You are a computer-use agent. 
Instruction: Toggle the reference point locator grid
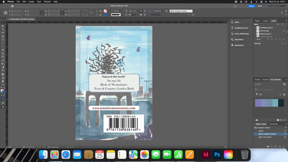5,13
